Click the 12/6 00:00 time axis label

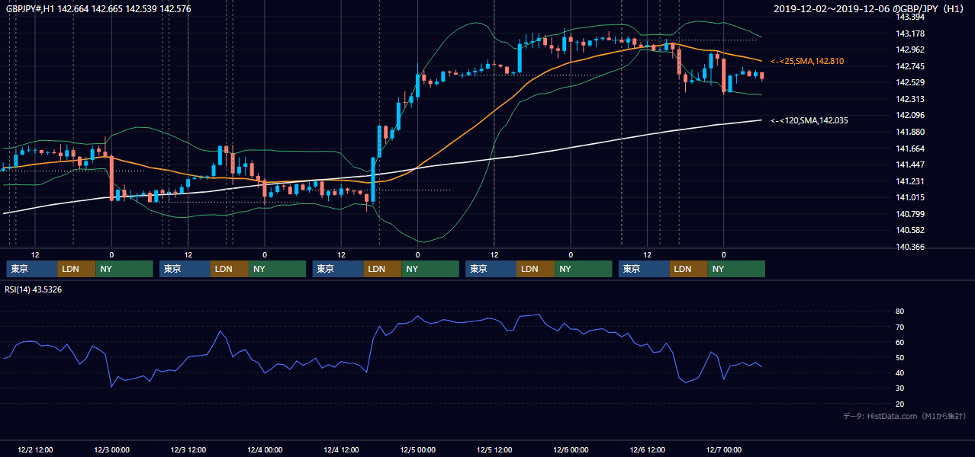[x=571, y=450]
